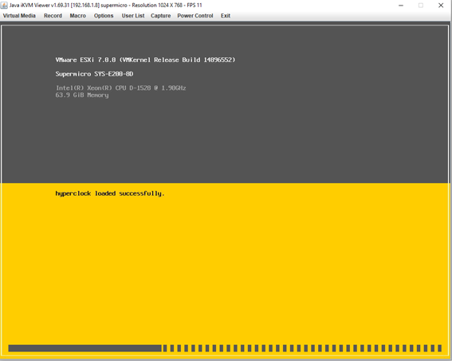The height and width of the screenshot is (361, 452).
Task: Open the Virtual Media menu
Action: click(19, 16)
